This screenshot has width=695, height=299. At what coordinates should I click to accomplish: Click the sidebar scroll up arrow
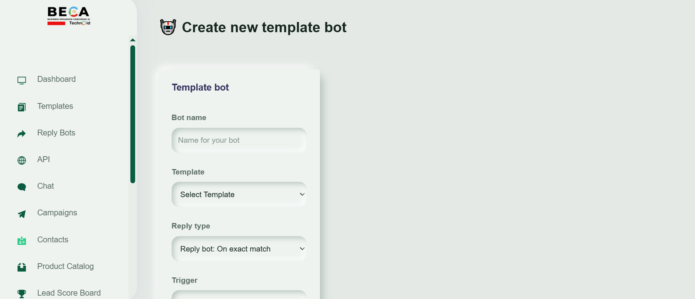click(133, 40)
